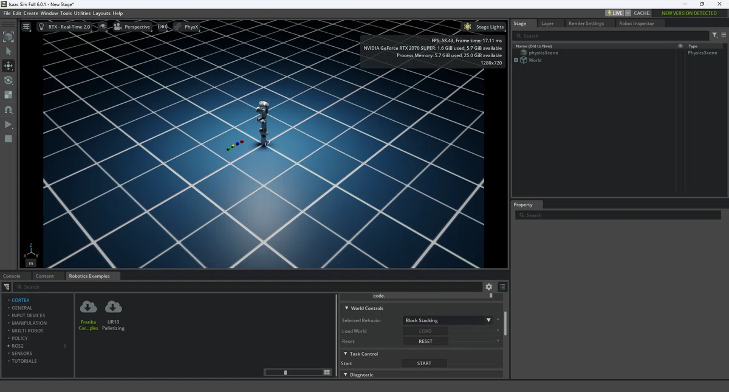Open the Layouts menu

(101, 13)
